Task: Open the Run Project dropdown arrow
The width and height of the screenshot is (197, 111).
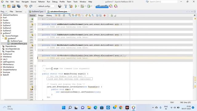Action: coord(79,6)
